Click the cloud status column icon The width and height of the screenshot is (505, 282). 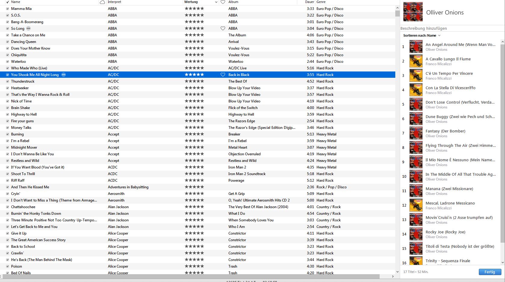pos(102,2)
